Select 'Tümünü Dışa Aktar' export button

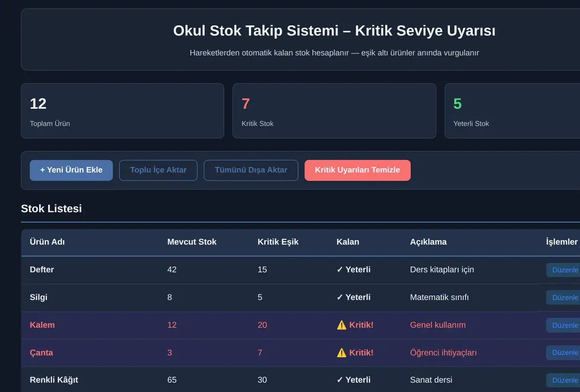(251, 170)
